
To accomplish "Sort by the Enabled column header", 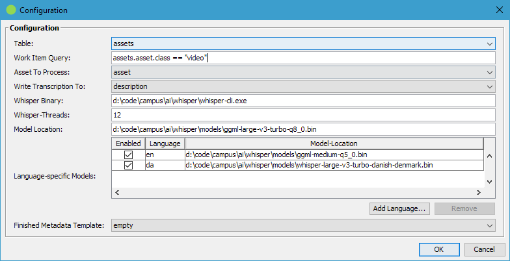I will coord(129,143).
